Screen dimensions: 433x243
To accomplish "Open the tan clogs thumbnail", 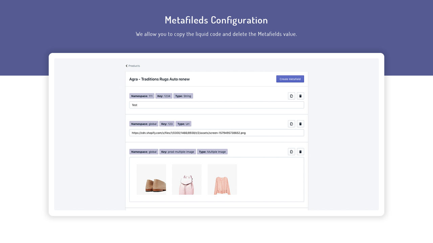I will coord(151,179).
